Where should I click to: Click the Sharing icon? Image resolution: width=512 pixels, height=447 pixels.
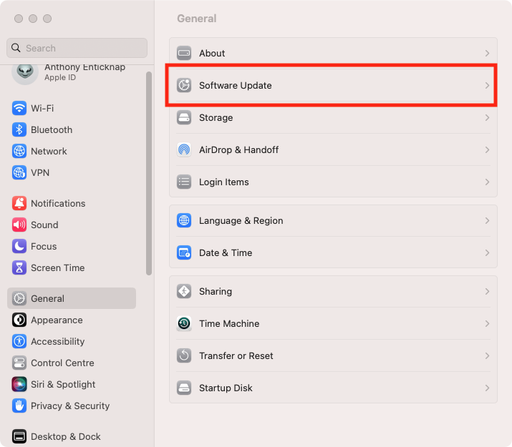(x=184, y=292)
